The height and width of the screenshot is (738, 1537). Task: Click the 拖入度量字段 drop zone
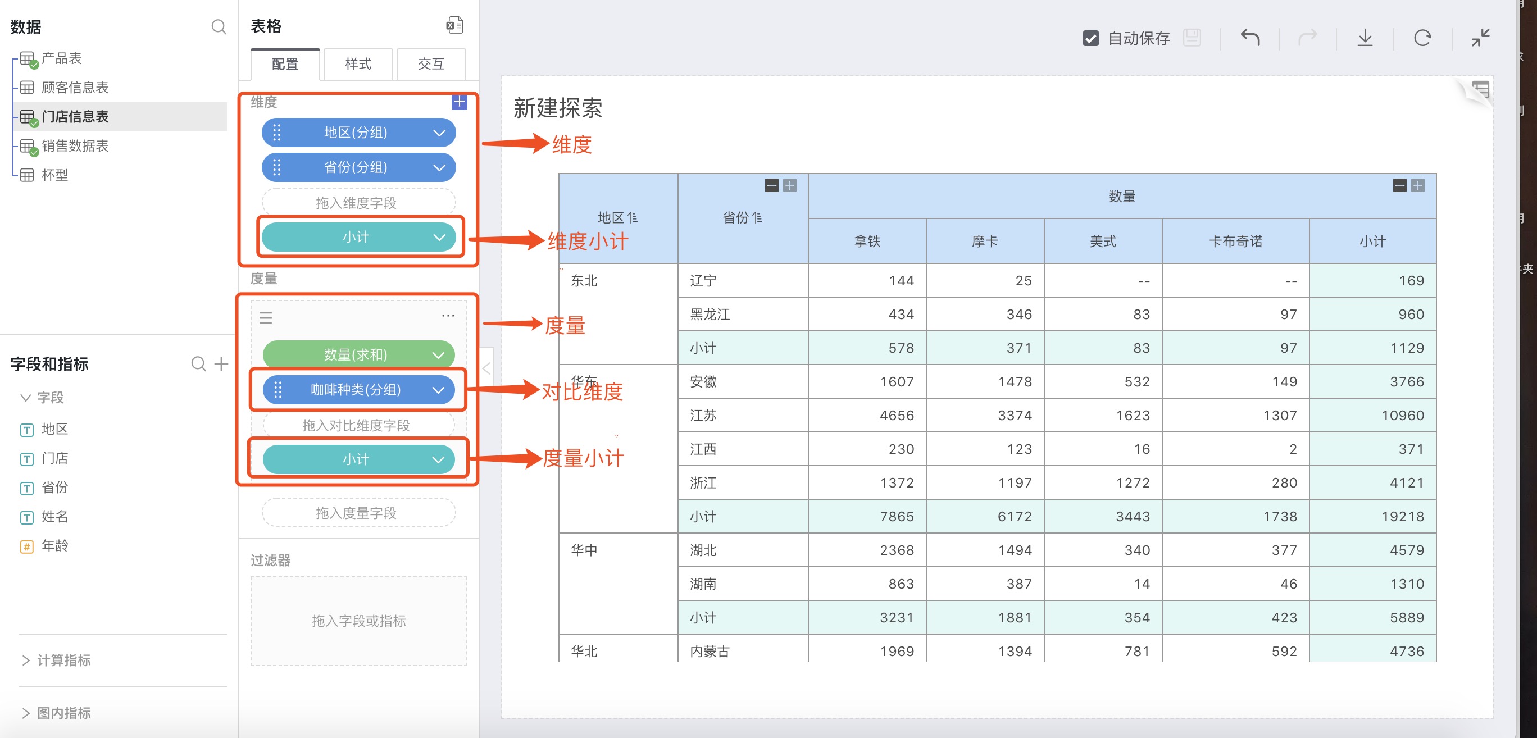tap(358, 513)
